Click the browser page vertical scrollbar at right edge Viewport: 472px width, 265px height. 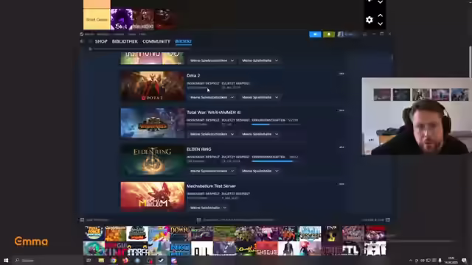point(471,62)
